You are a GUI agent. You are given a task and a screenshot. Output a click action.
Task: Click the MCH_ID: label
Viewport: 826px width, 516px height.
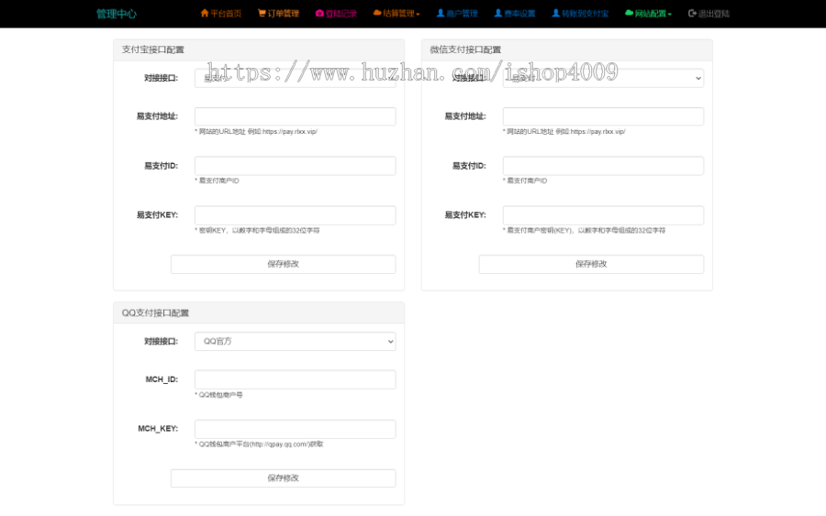162,379
